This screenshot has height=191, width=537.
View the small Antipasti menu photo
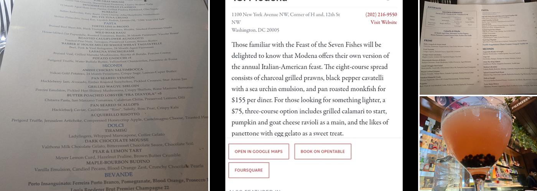coord(478,47)
